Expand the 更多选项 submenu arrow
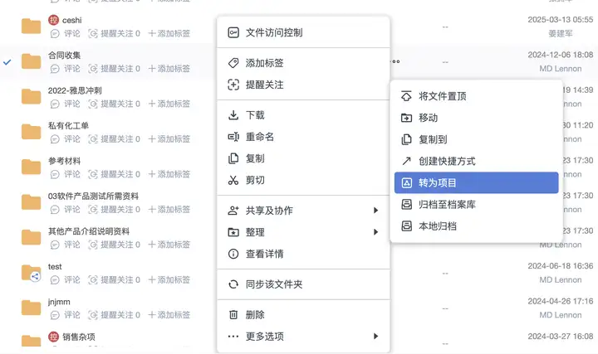Image resolution: width=598 pixels, height=354 pixels. [x=376, y=337]
